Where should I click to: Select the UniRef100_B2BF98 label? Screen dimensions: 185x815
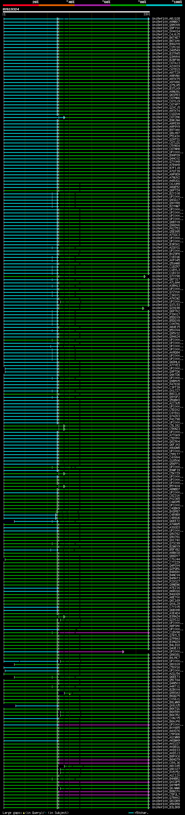166,60
